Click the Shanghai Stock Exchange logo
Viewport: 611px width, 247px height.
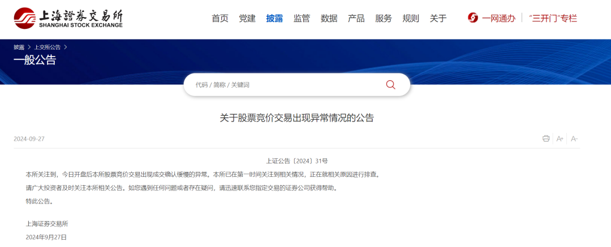click(68, 18)
